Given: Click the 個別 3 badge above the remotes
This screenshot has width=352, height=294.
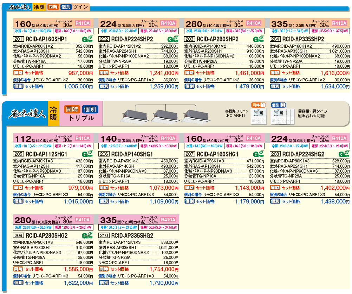Looking at the screenshot, I should pyautogui.click(x=278, y=105).
